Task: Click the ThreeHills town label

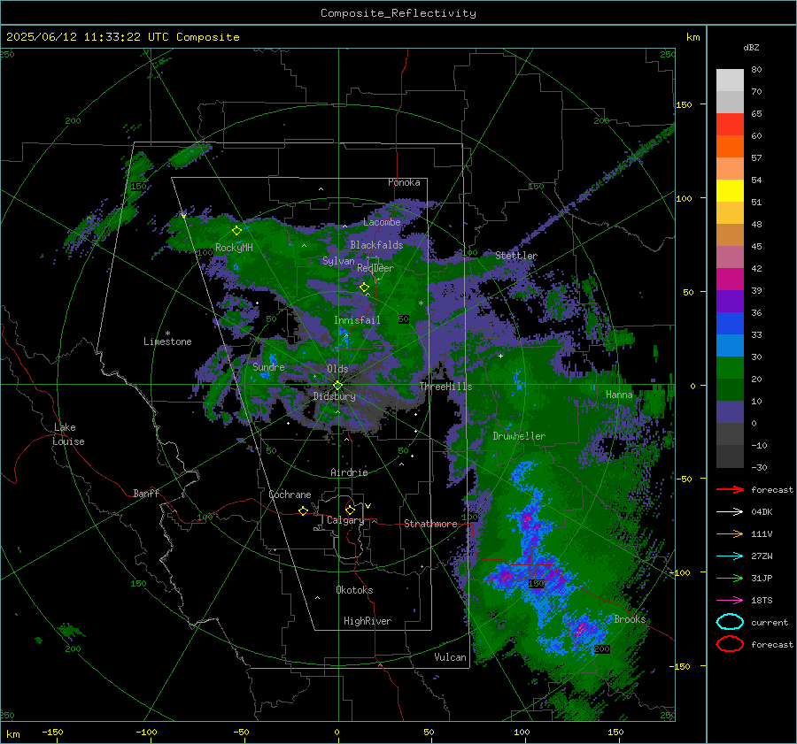Action: 445,387
